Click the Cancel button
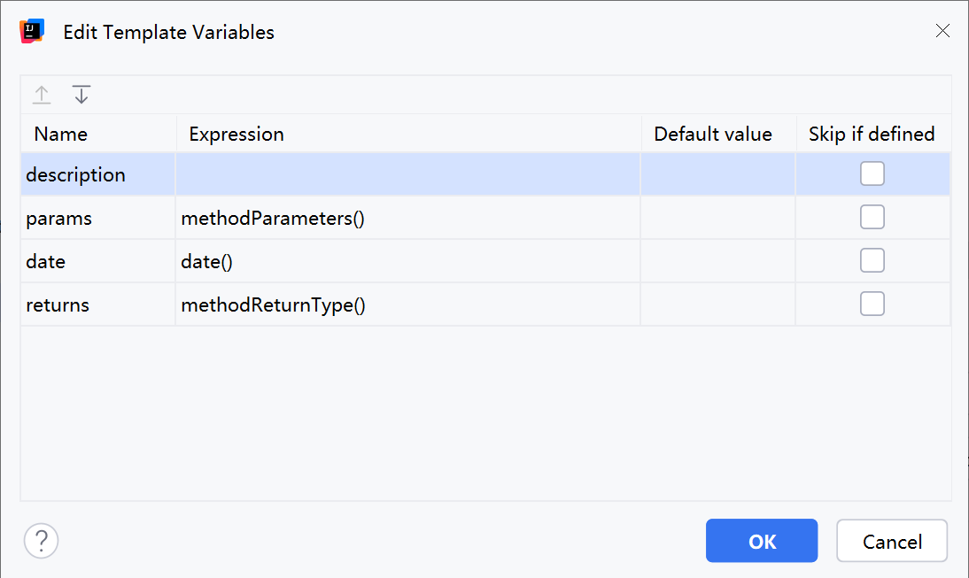 coord(892,541)
